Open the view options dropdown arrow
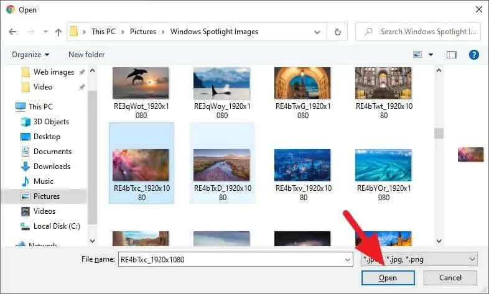This screenshot has width=489, height=294. (x=431, y=55)
